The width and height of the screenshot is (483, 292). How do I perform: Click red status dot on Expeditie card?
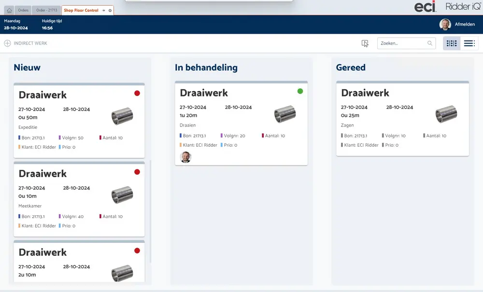(x=137, y=93)
